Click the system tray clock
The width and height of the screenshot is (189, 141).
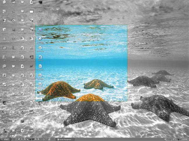pyautogui.click(x=185, y=140)
